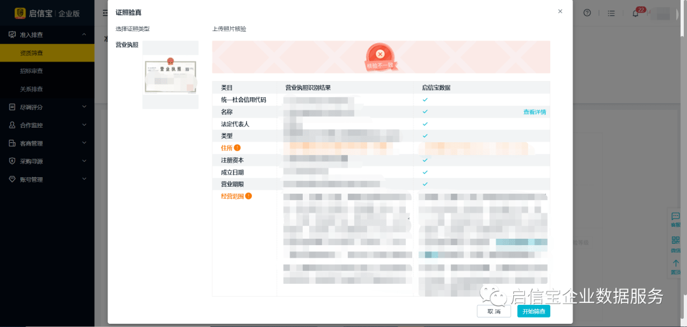Click the checkmark in 营业期限 row
This screenshot has width=687, height=327.
click(x=425, y=184)
